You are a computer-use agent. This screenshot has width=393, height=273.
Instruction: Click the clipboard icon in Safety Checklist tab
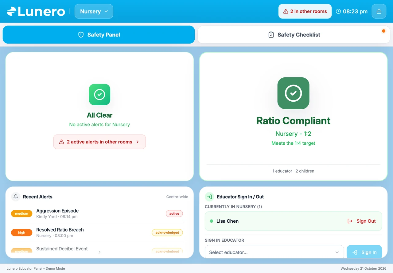(x=271, y=35)
